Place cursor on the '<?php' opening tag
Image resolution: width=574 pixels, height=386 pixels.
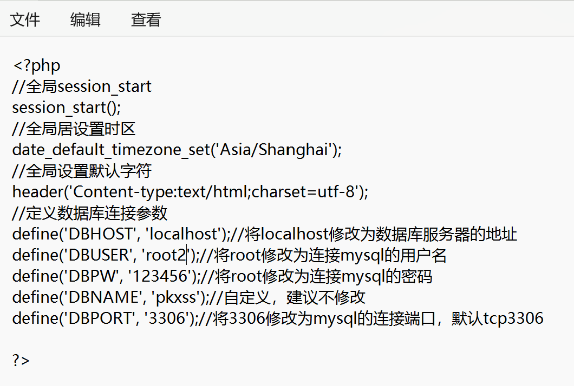point(36,66)
